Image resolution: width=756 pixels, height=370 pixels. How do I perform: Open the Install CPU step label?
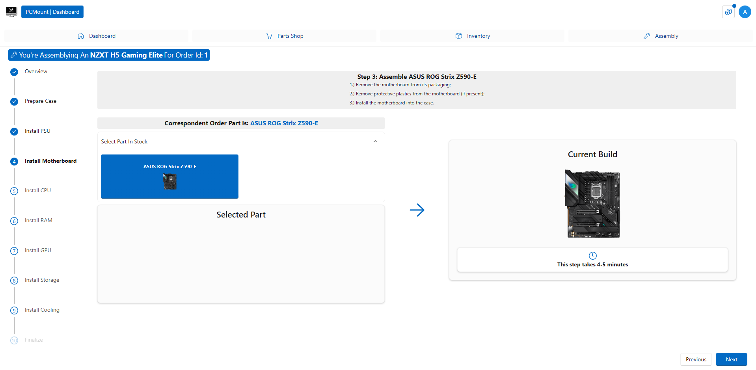pyautogui.click(x=38, y=190)
